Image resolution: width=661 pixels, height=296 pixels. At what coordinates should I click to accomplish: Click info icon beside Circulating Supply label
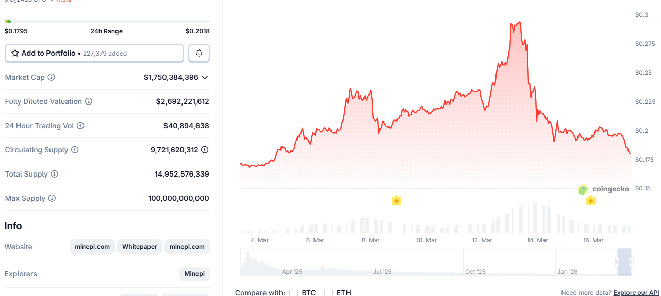[75, 150]
